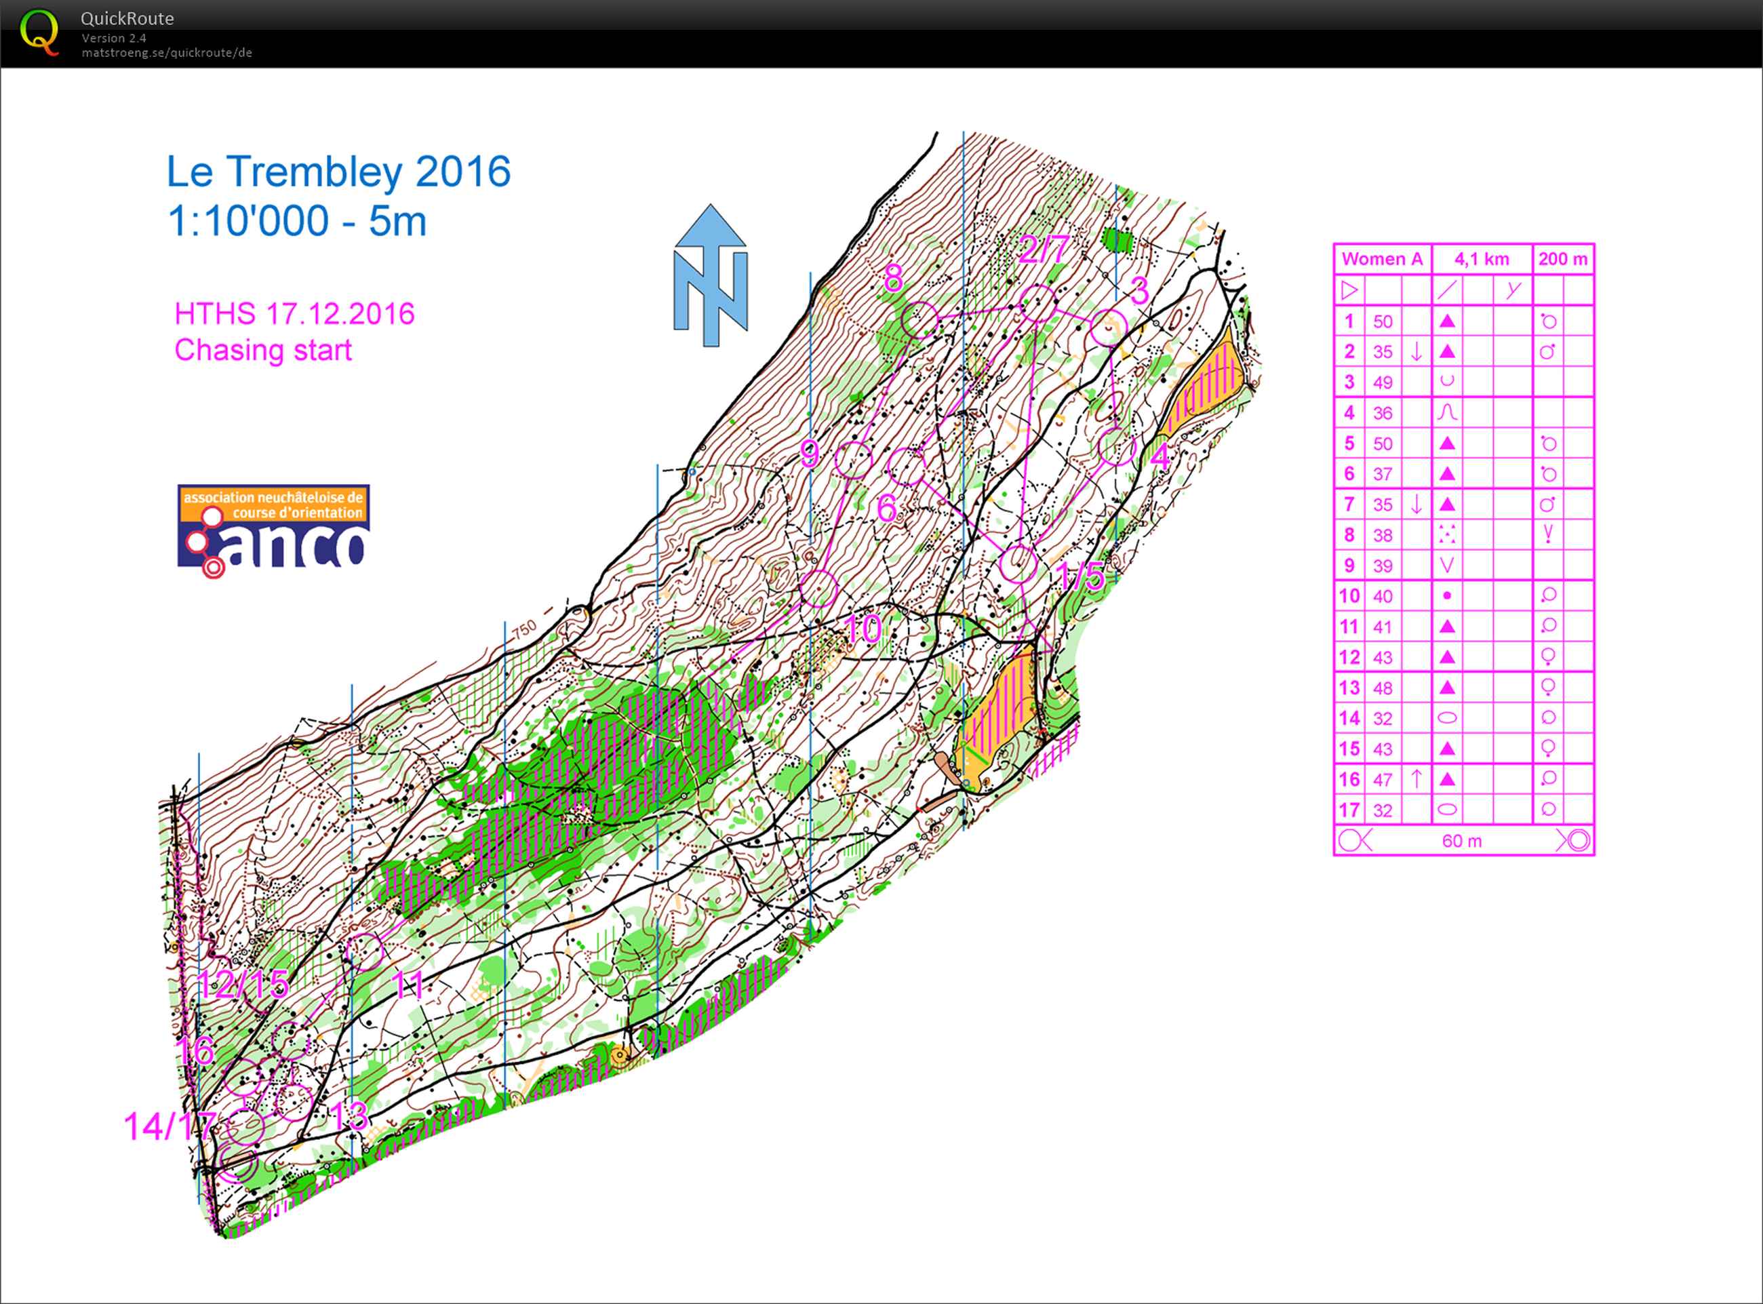Select control circle 11 on the map

click(x=365, y=951)
